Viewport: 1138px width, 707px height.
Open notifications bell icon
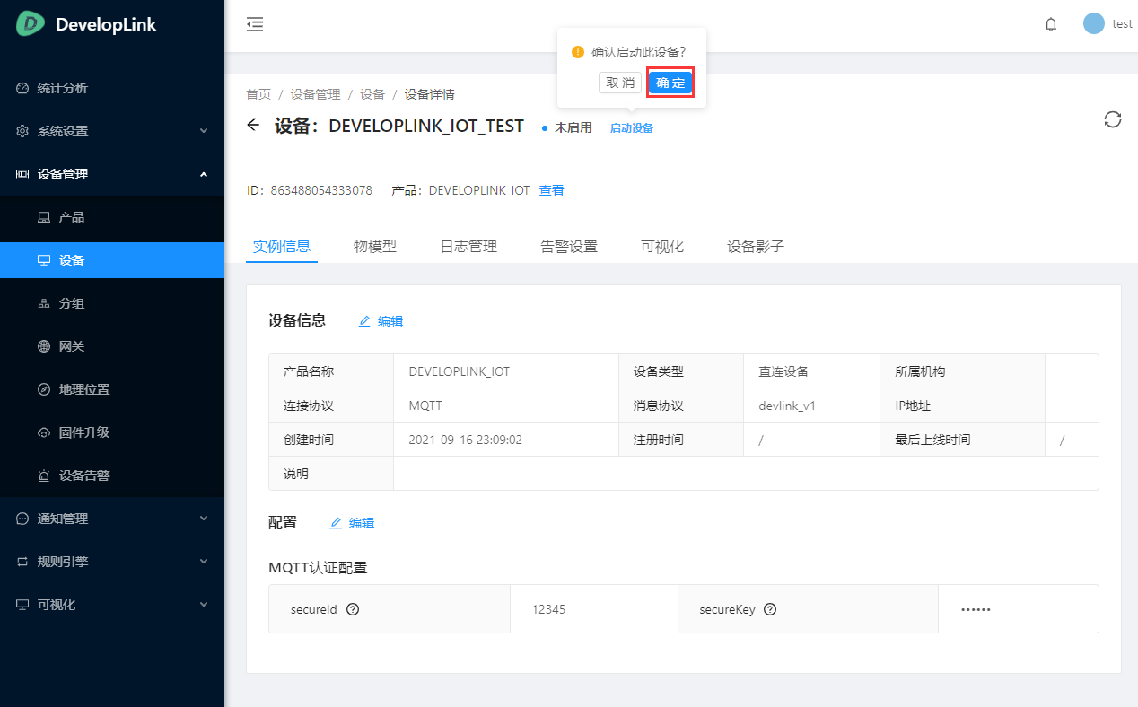tap(1051, 24)
